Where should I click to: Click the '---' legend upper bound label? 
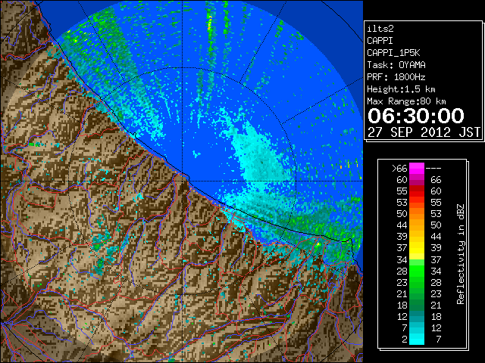coord(433,169)
